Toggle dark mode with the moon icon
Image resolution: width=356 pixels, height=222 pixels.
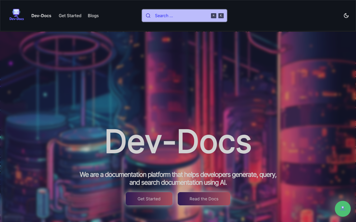(346, 16)
